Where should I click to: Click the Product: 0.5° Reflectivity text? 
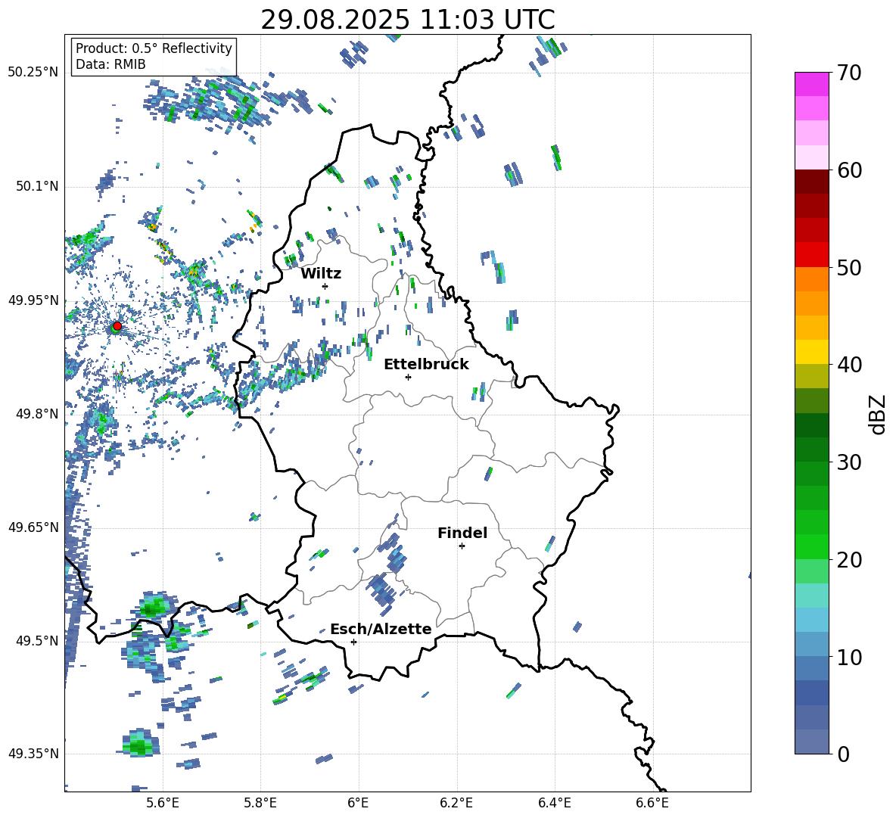point(154,48)
